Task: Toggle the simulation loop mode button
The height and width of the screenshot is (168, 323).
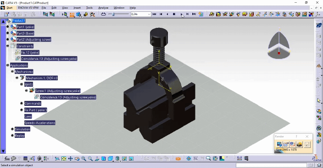Action: (103, 14)
